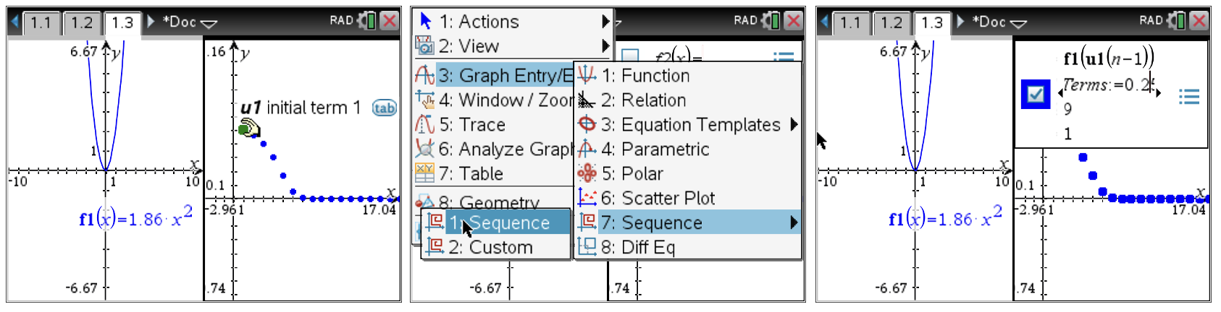
Task: Click the Diff Eq icon
Action: pyautogui.click(x=587, y=247)
